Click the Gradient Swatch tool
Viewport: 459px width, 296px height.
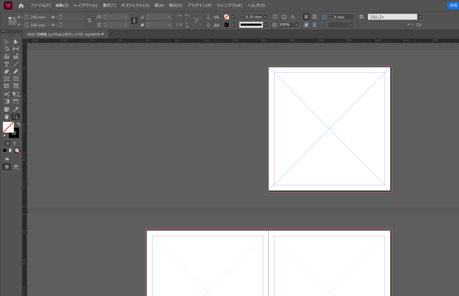click(7, 101)
